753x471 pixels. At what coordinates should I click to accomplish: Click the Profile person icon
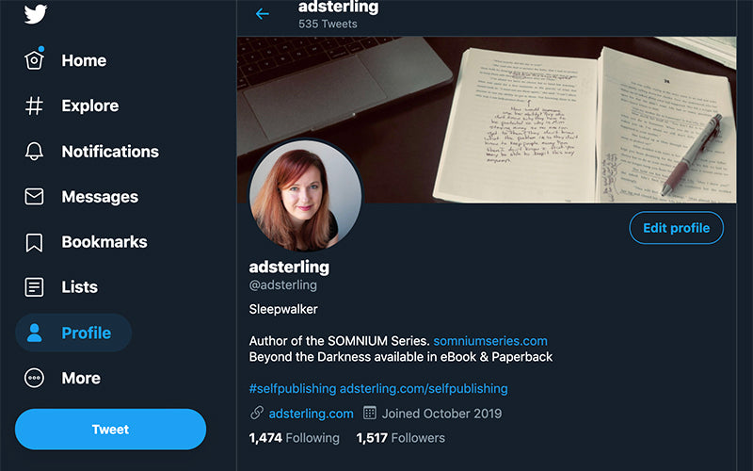[x=35, y=333]
